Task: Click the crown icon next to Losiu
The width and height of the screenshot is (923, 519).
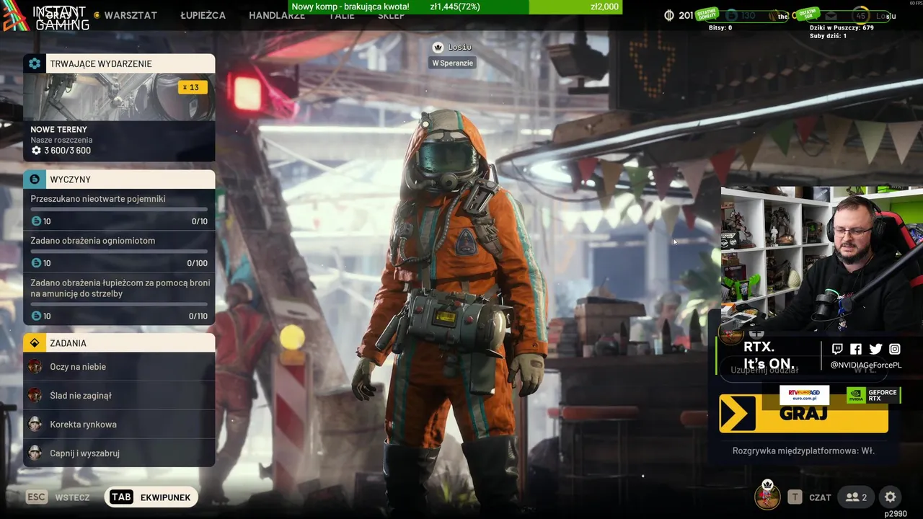Action: [x=437, y=47]
